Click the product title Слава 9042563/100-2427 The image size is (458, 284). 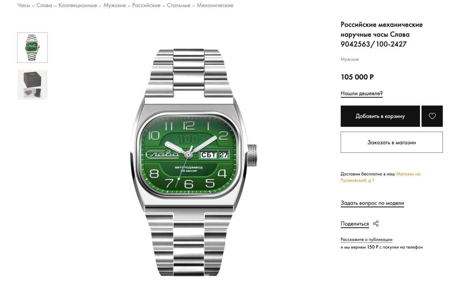(381, 34)
